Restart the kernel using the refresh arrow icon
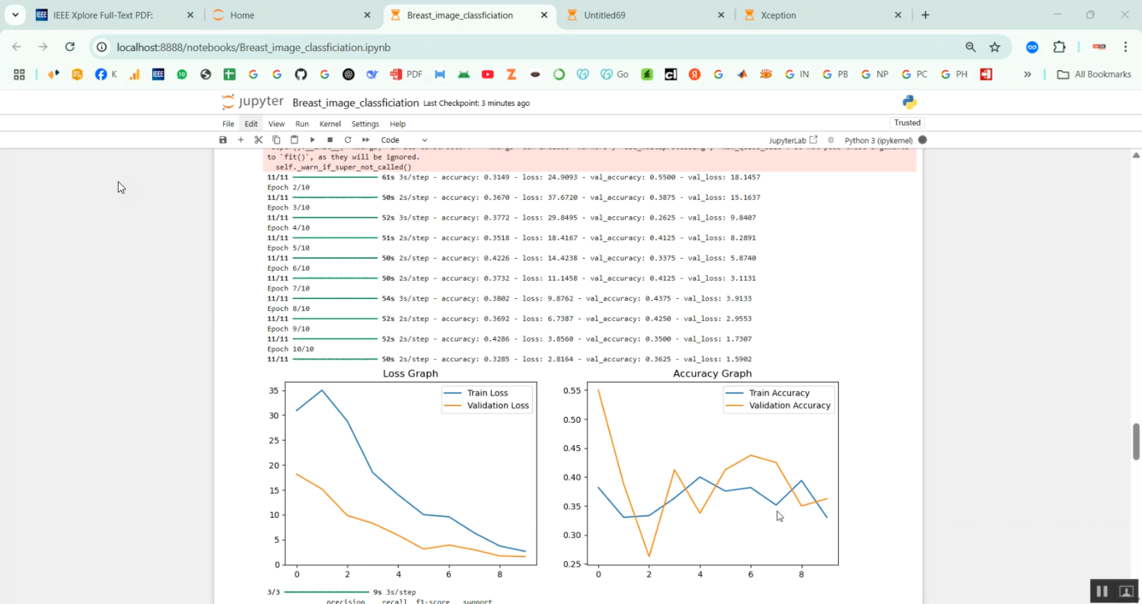This screenshot has width=1142, height=604. click(x=348, y=140)
